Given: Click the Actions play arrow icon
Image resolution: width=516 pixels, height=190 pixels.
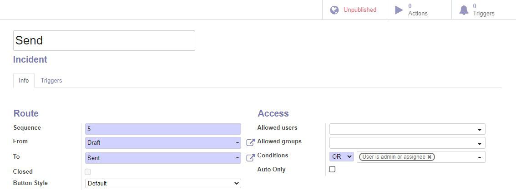Looking at the screenshot, I should (x=399, y=10).
